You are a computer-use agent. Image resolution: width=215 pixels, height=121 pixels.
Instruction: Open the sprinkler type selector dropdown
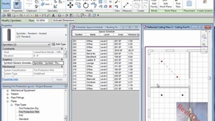(x=66, y=35)
